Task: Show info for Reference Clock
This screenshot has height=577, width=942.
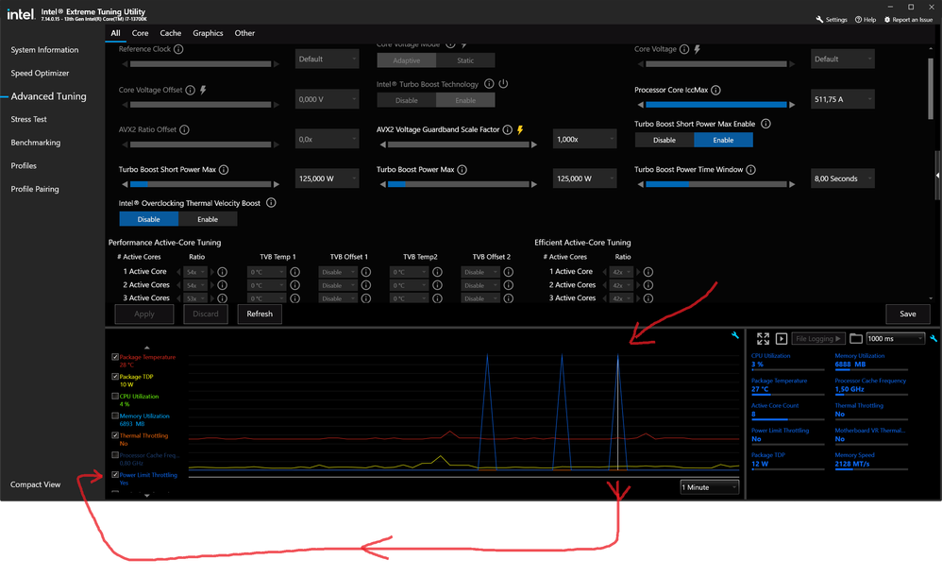Action: [x=178, y=49]
